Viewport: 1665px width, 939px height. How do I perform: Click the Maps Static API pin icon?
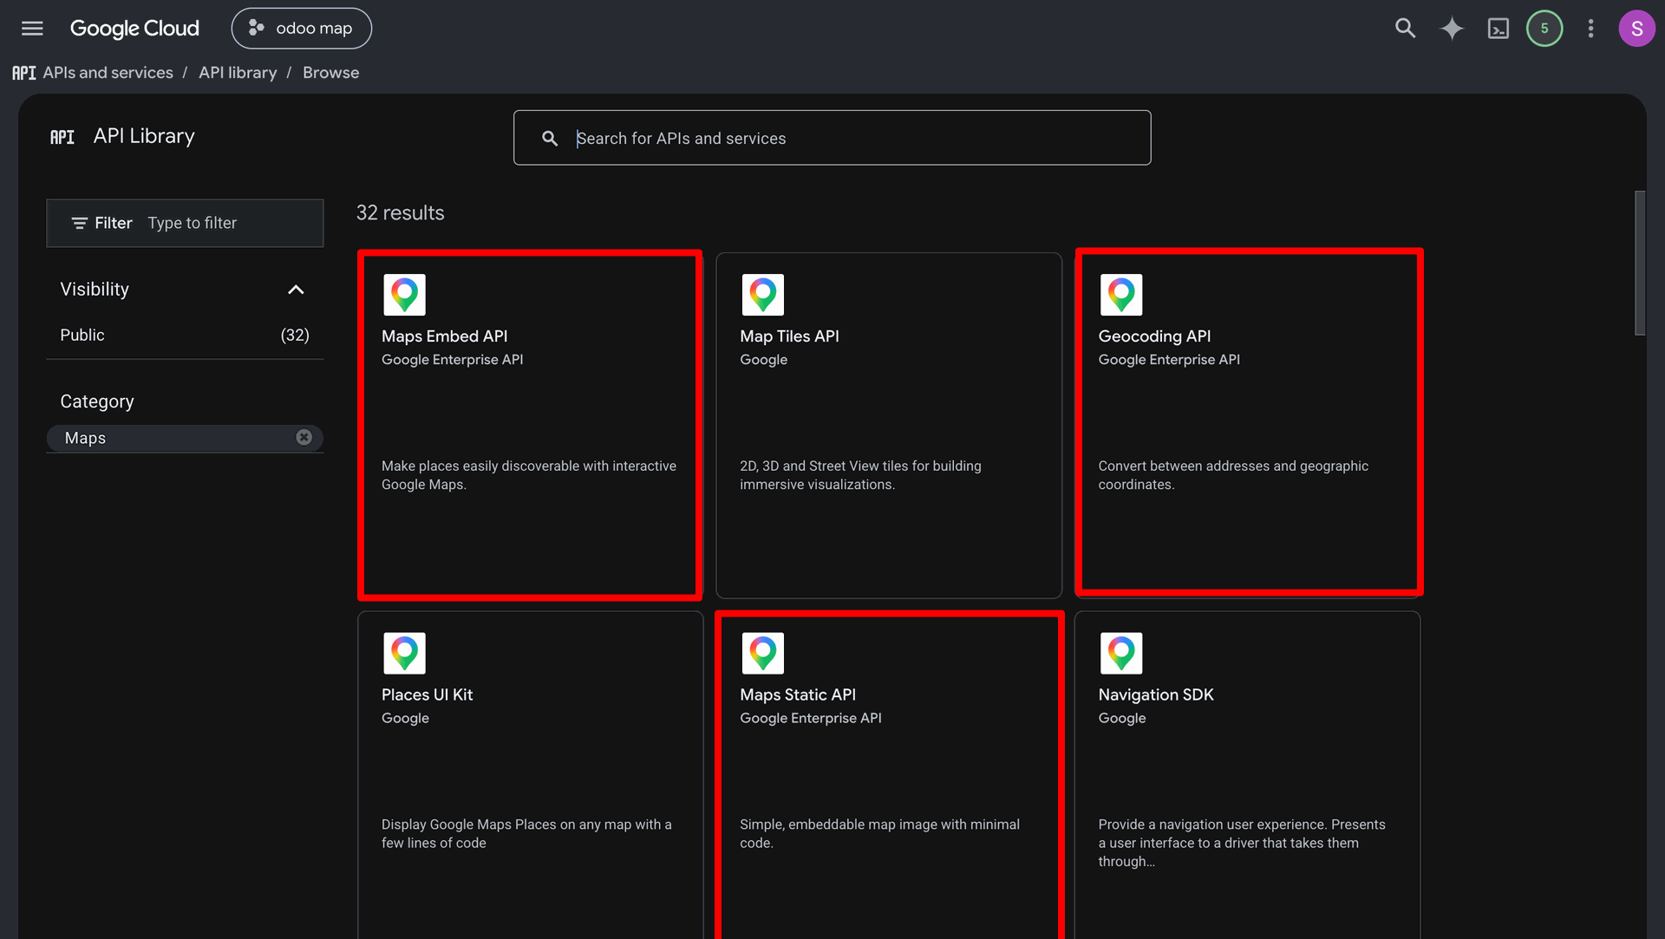(762, 653)
